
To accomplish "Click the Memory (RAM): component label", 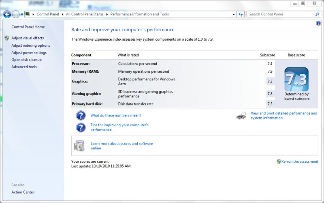I will 85,71.
